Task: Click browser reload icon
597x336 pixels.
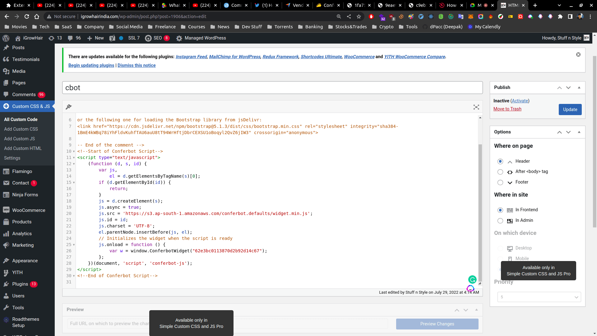Action: tap(27, 16)
